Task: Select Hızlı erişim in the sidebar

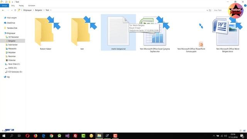Action: (10, 18)
